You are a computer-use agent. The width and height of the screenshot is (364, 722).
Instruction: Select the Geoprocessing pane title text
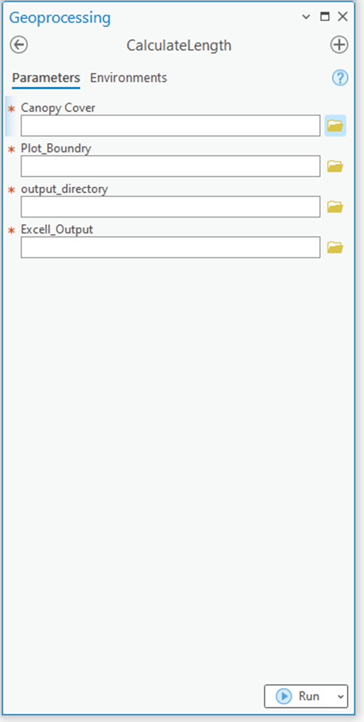60,18
